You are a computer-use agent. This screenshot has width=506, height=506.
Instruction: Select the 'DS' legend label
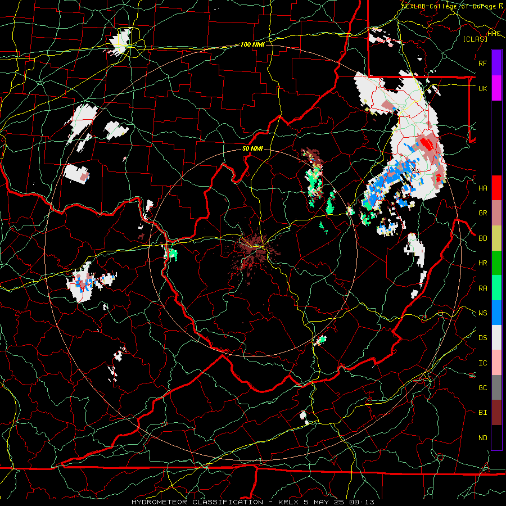click(482, 338)
